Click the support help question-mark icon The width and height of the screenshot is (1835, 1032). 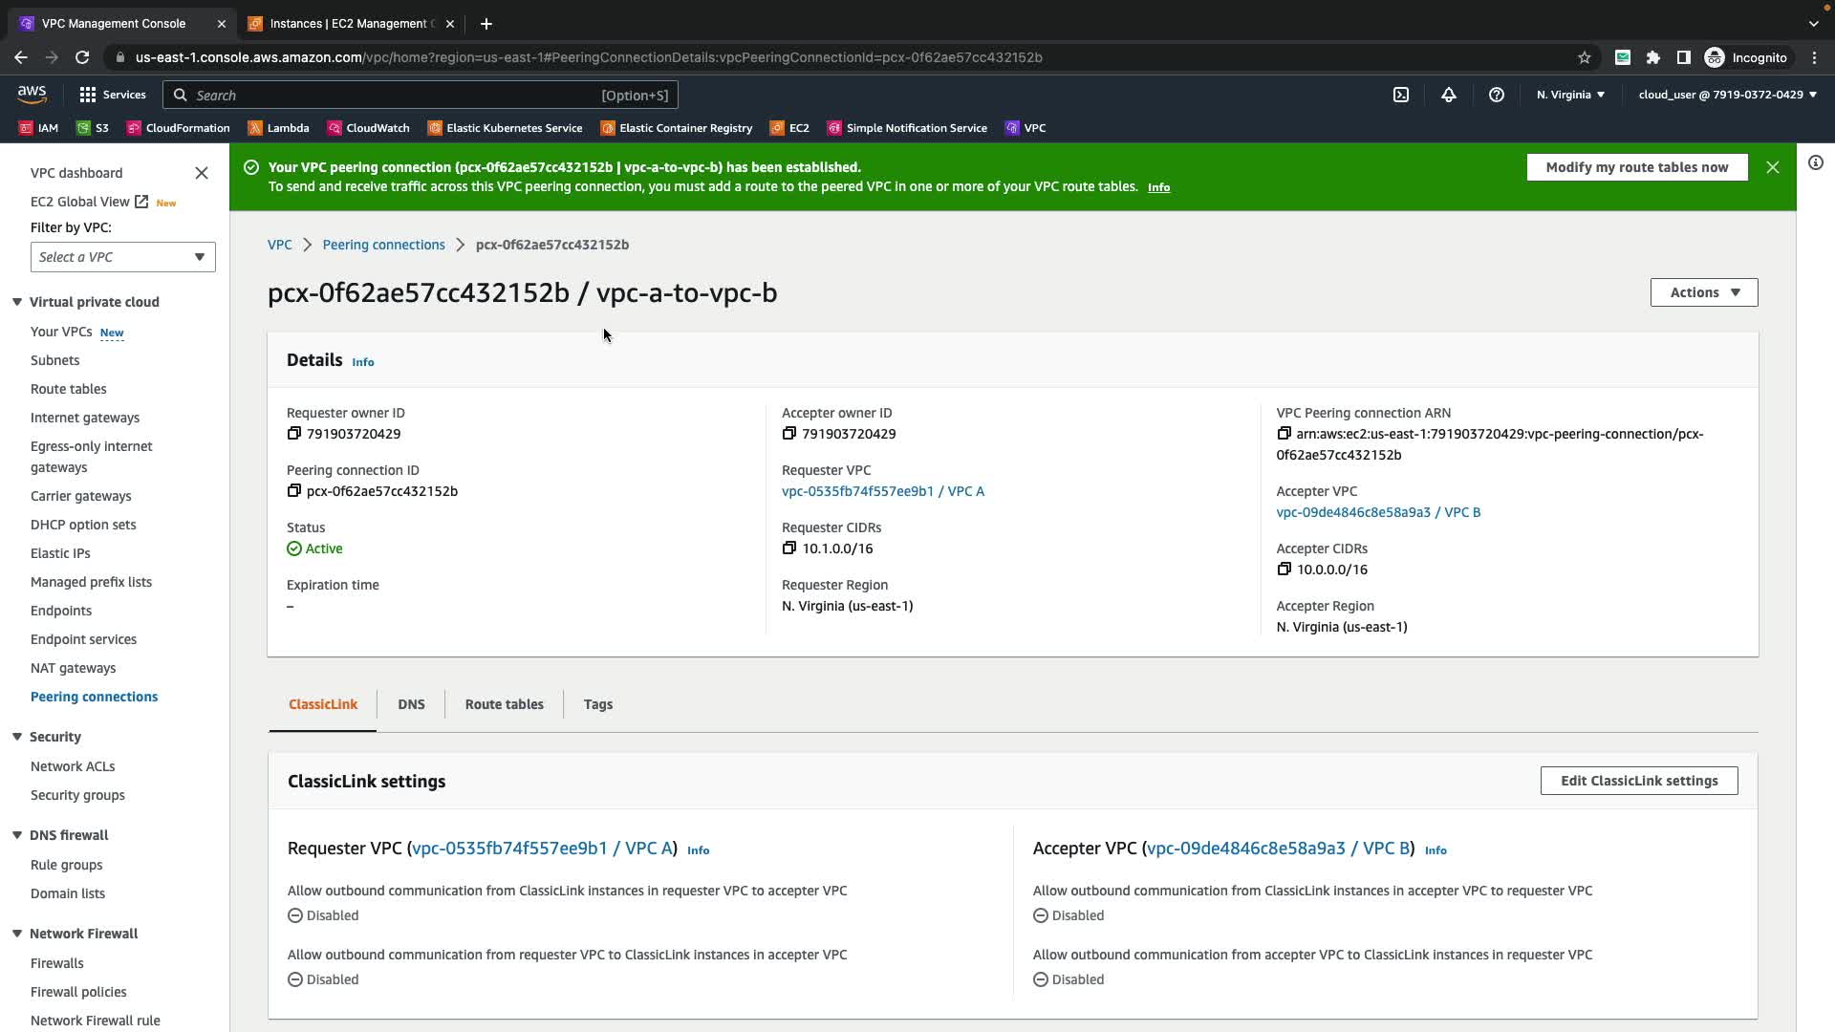[x=1497, y=95]
